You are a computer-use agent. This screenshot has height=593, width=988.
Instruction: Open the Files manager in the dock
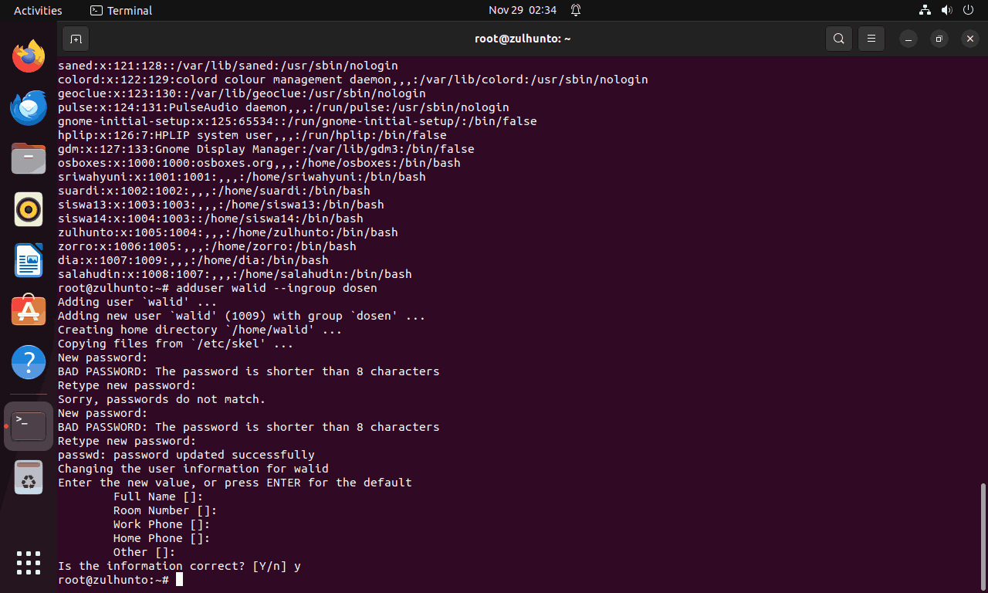tap(29, 158)
